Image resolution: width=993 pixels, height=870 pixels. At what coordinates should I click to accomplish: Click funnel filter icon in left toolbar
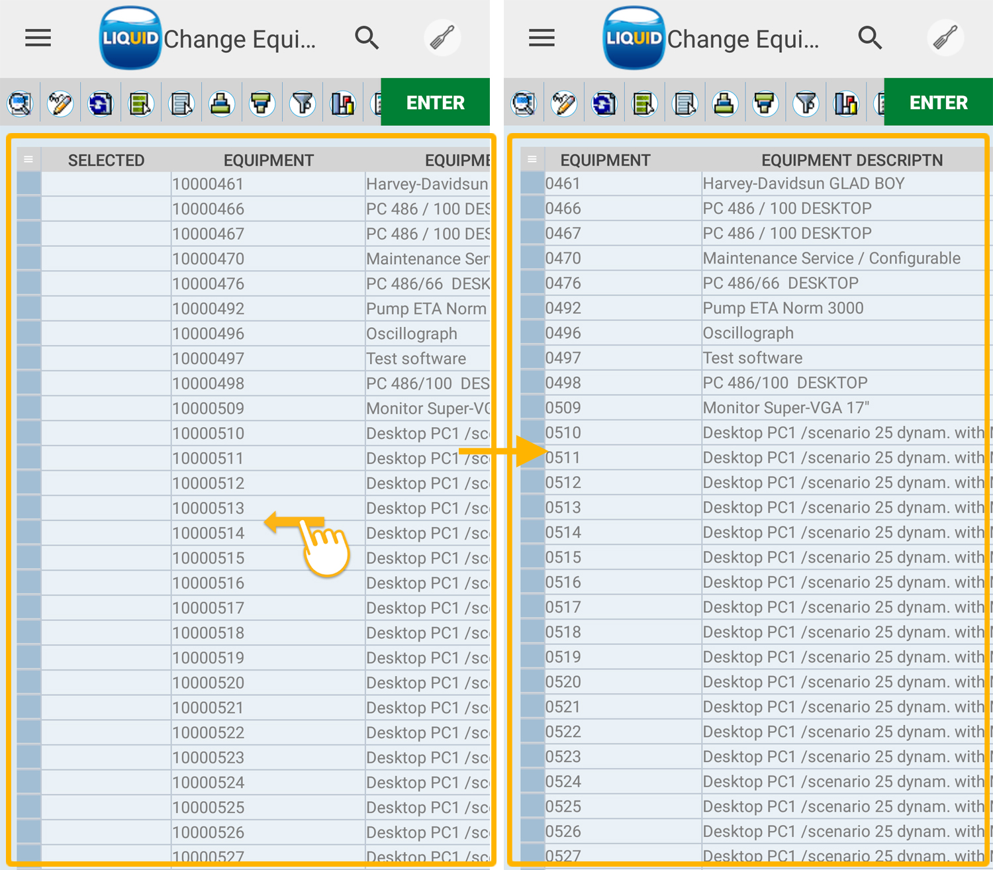pos(303,104)
